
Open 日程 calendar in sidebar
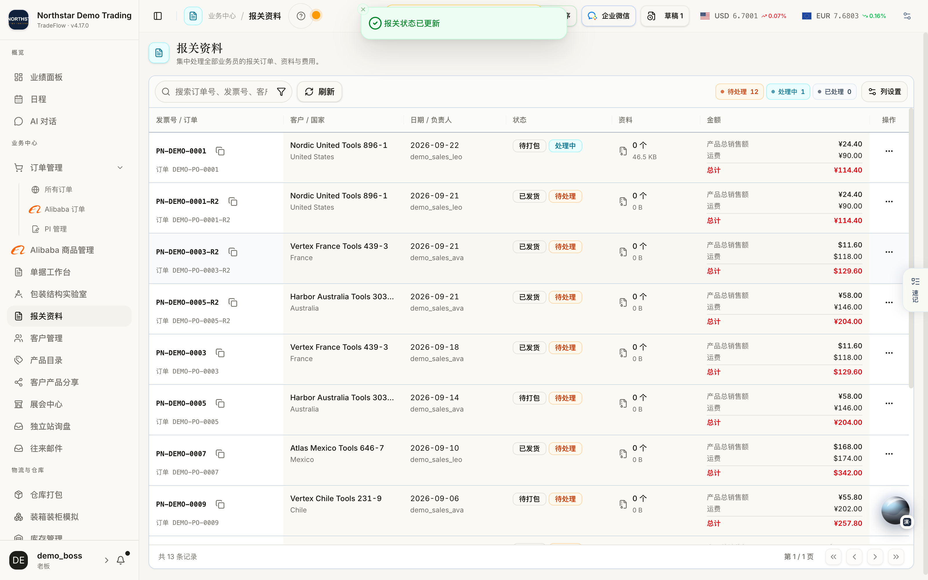coord(69,99)
